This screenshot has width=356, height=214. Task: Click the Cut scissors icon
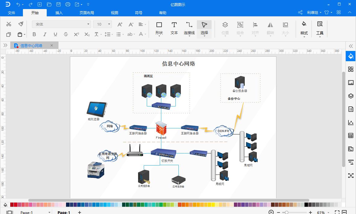[9, 24]
